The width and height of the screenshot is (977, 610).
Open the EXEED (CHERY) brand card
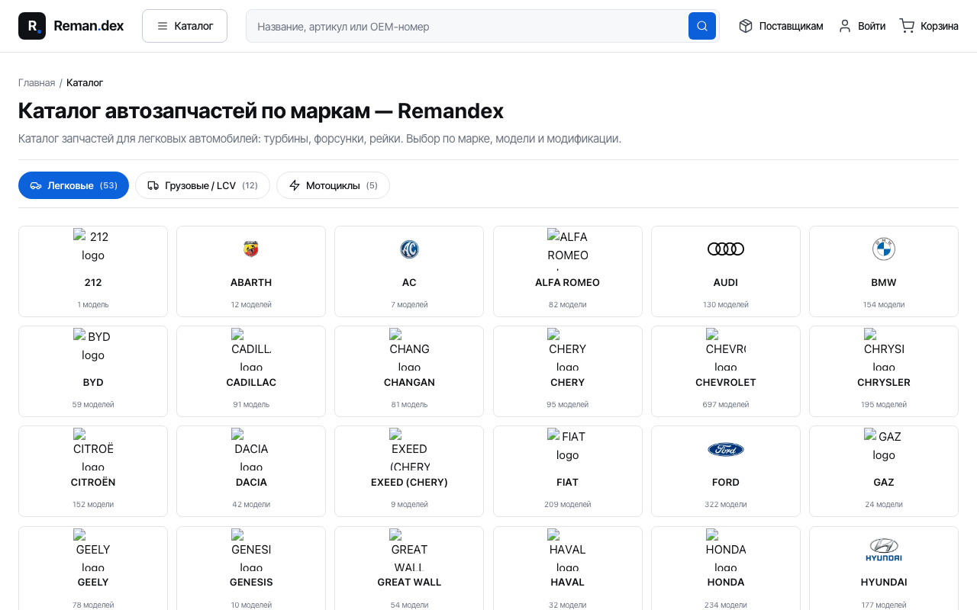(409, 471)
